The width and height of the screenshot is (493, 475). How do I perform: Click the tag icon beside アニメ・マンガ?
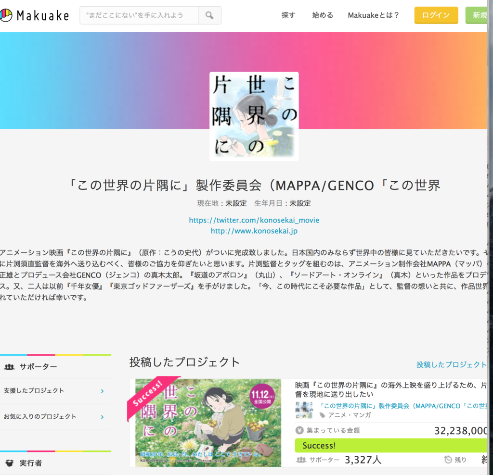click(322, 415)
